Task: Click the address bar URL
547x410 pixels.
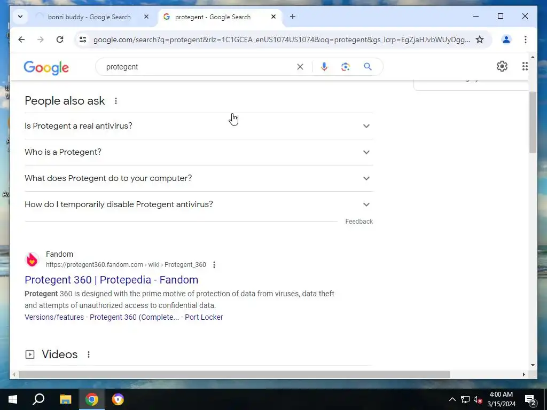Action: tap(282, 40)
